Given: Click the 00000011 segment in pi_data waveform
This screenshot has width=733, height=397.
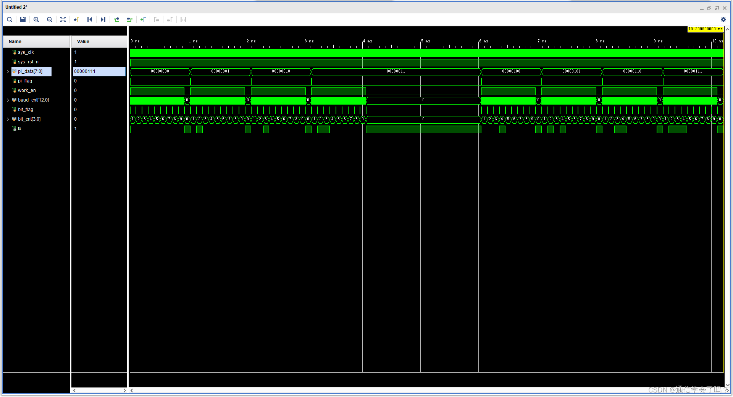Looking at the screenshot, I should click(x=396, y=71).
